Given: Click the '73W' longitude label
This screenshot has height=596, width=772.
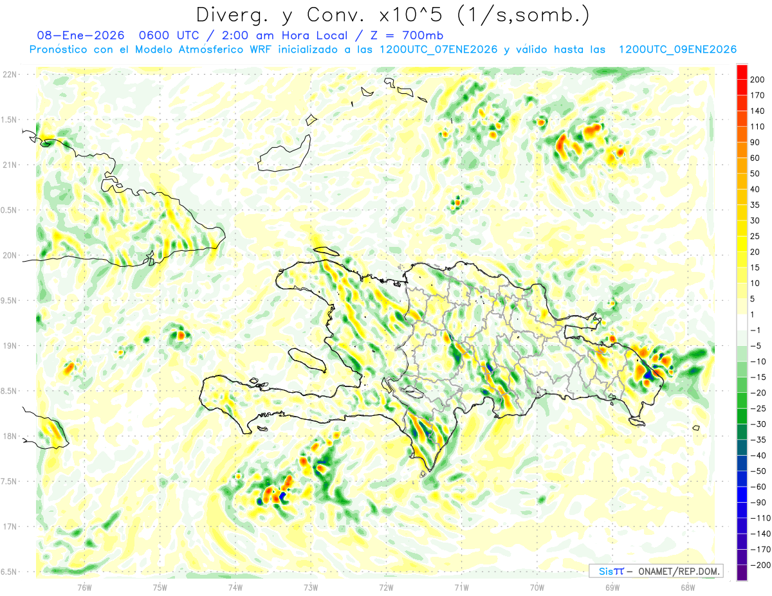Looking at the screenshot, I should (x=311, y=586).
